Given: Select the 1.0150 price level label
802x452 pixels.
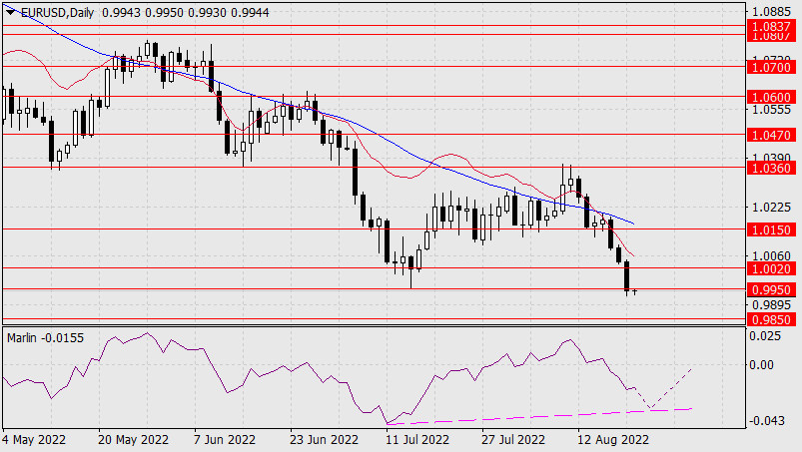Looking at the screenshot, I should tap(771, 229).
